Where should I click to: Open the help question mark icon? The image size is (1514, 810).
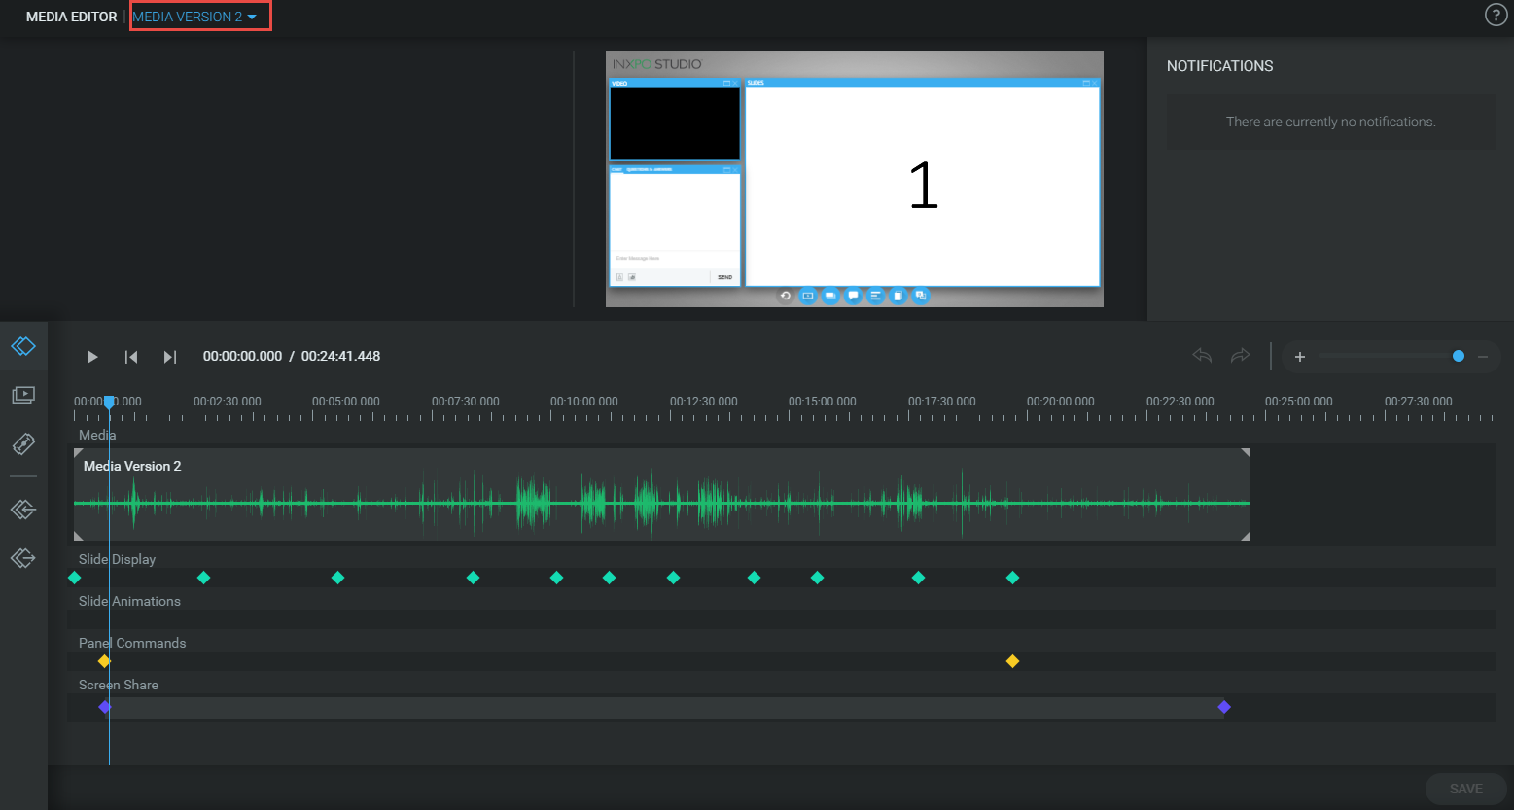1496,15
